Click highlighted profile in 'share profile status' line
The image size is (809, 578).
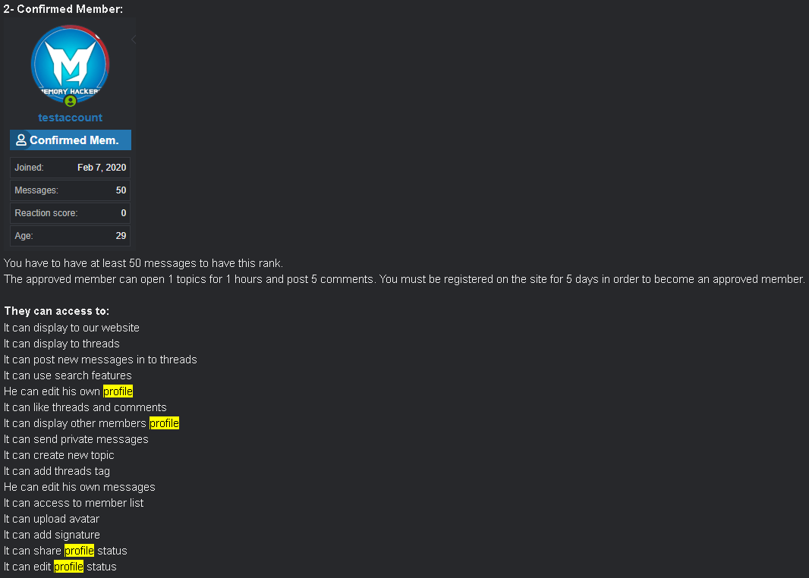pos(80,551)
